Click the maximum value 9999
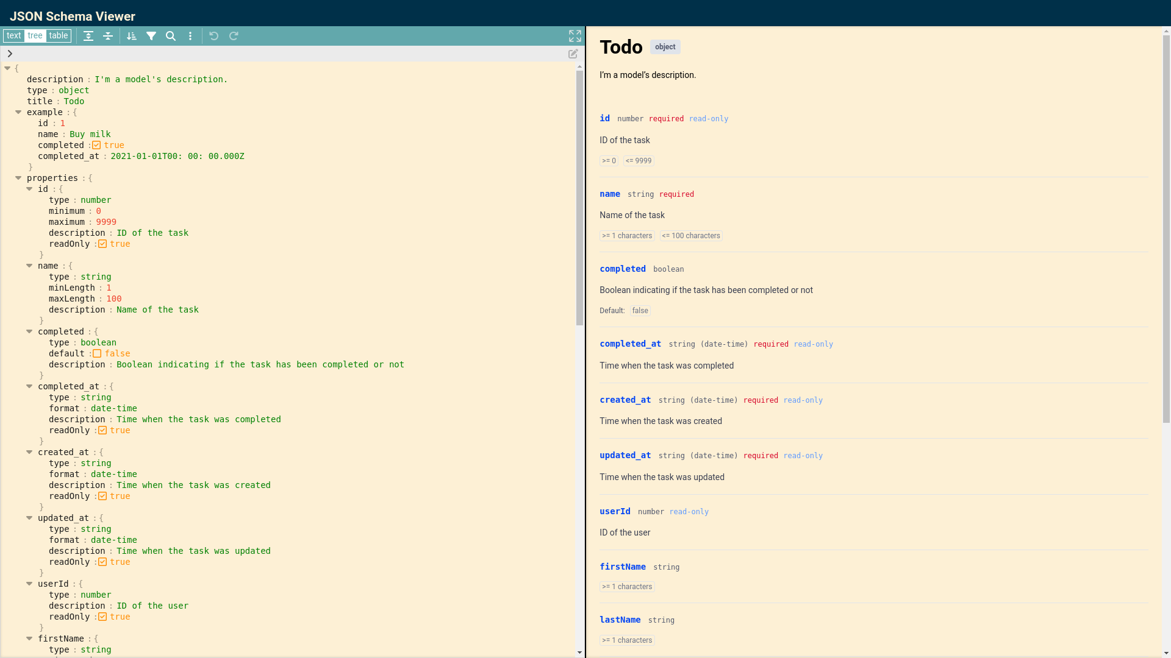1171x658 pixels. (x=106, y=222)
